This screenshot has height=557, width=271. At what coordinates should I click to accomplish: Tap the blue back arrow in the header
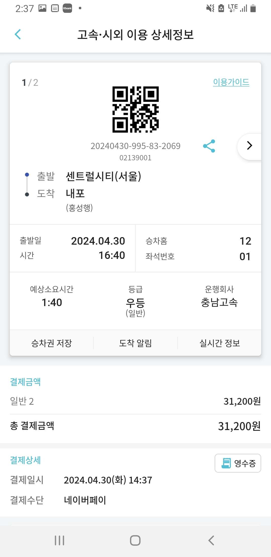(x=18, y=34)
